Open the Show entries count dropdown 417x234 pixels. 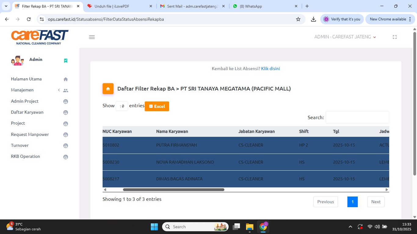[122, 106]
